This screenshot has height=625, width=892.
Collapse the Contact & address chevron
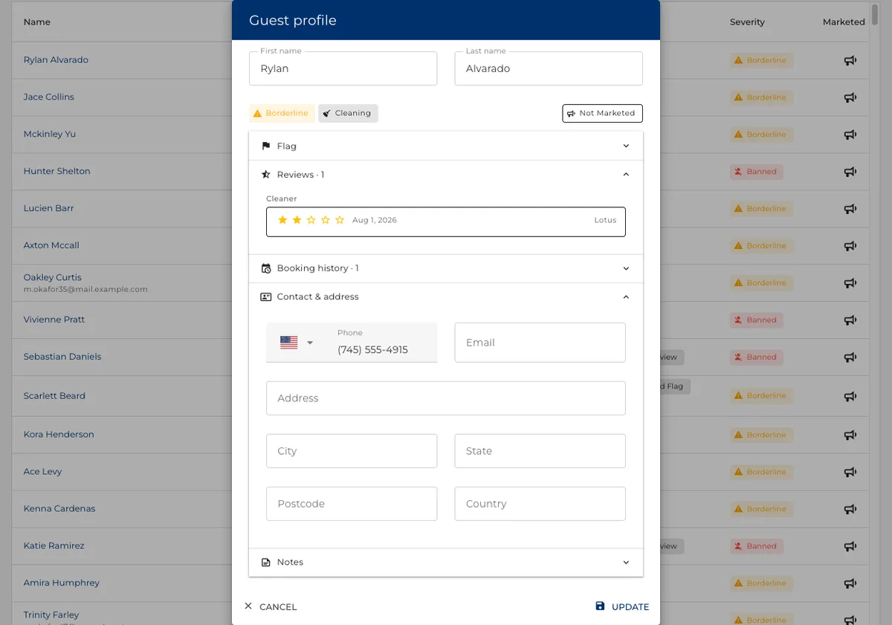tap(626, 297)
